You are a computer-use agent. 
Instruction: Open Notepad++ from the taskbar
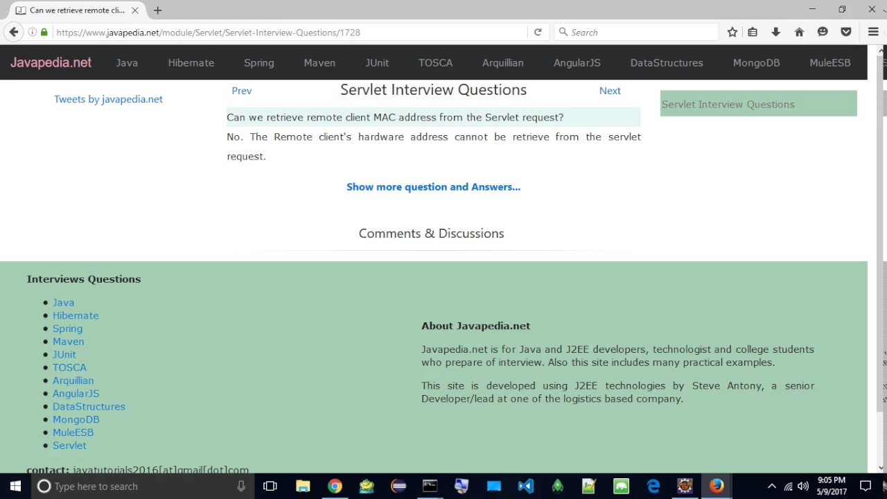tap(589, 486)
